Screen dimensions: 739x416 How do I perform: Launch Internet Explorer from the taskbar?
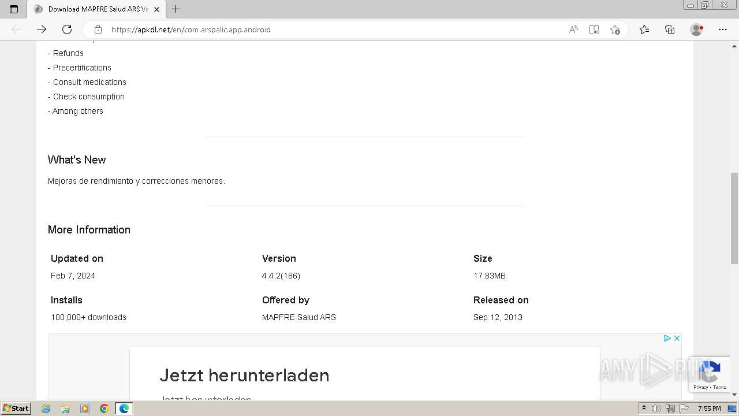coord(46,408)
